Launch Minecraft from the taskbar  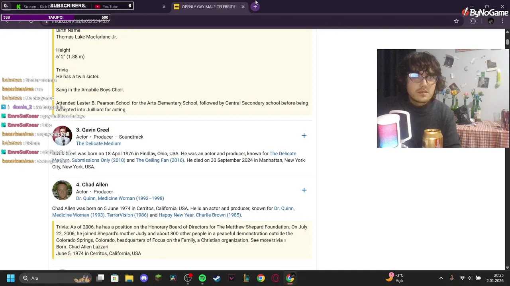tap(158, 278)
